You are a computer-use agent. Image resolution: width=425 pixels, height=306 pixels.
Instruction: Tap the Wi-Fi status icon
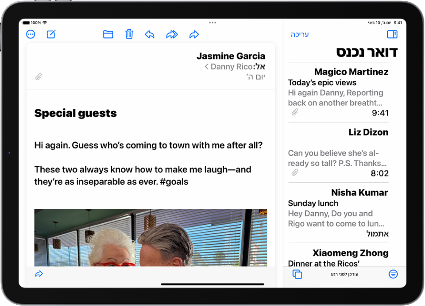tap(45, 23)
